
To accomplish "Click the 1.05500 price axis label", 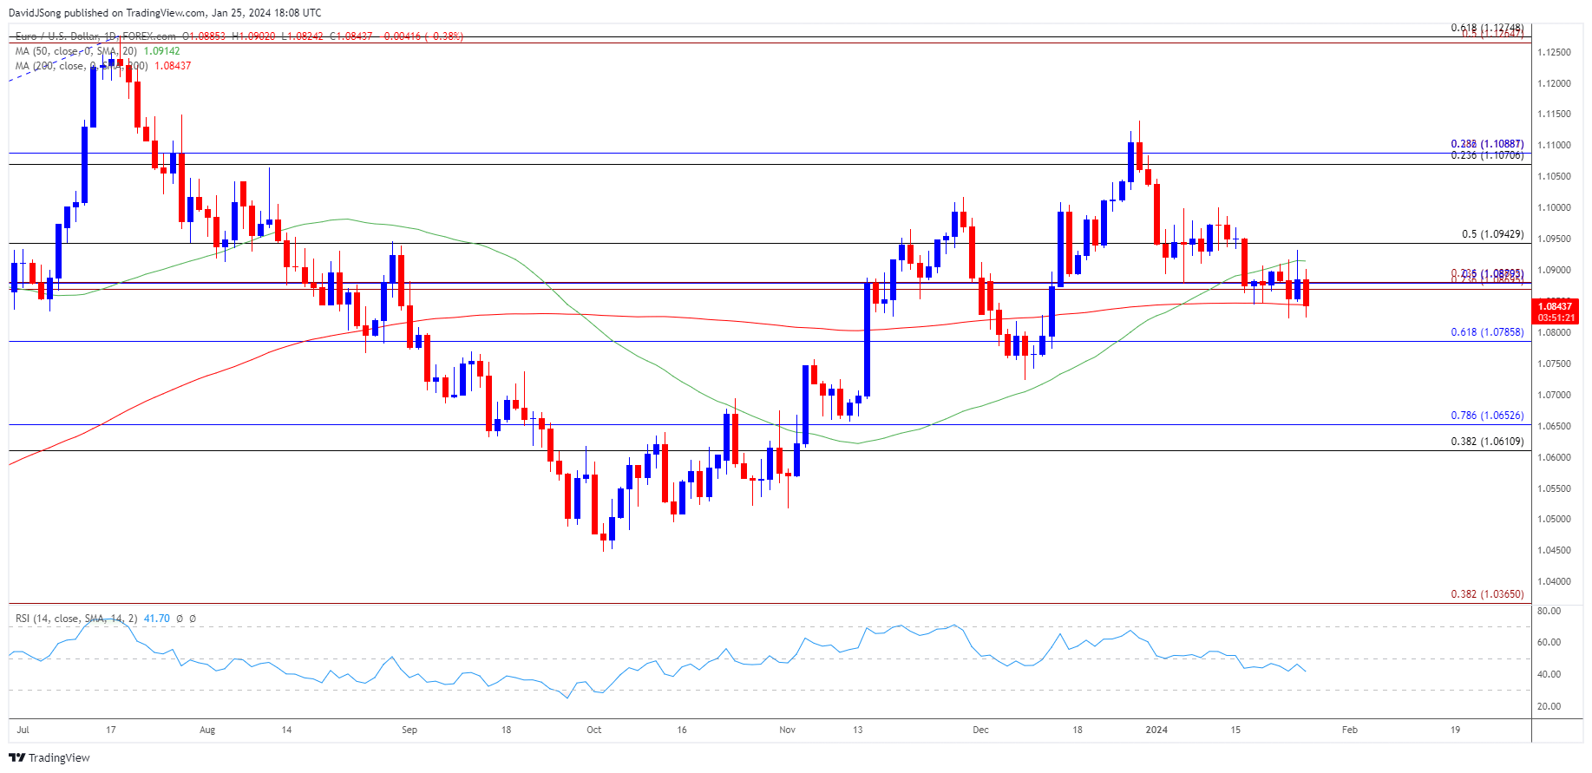I will pyautogui.click(x=1554, y=489).
